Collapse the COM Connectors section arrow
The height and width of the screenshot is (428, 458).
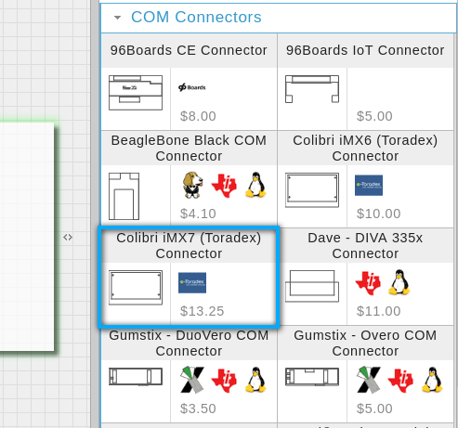pos(117,18)
